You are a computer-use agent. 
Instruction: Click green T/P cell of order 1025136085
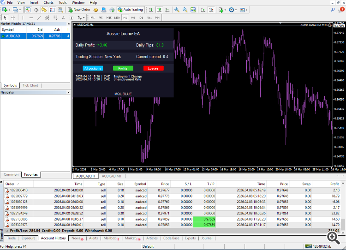(x=204, y=219)
